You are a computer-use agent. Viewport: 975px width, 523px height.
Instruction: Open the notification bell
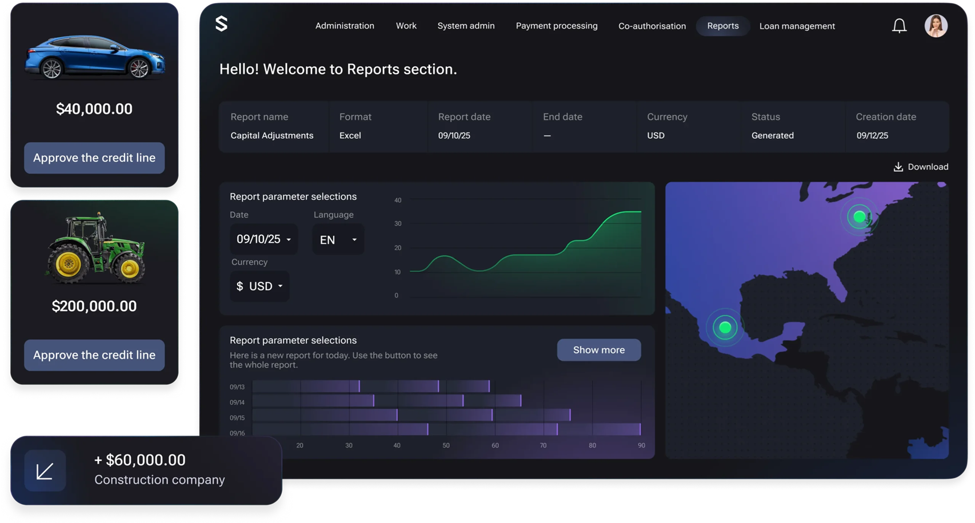tap(899, 25)
